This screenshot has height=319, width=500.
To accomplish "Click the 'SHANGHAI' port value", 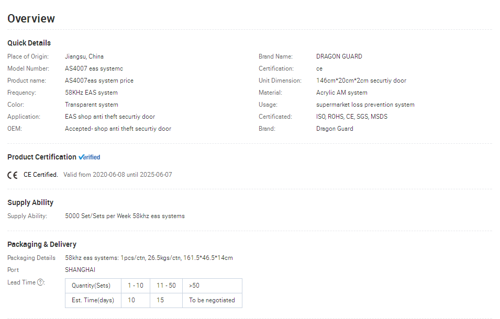I will pyautogui.click(x=80, y=270).
